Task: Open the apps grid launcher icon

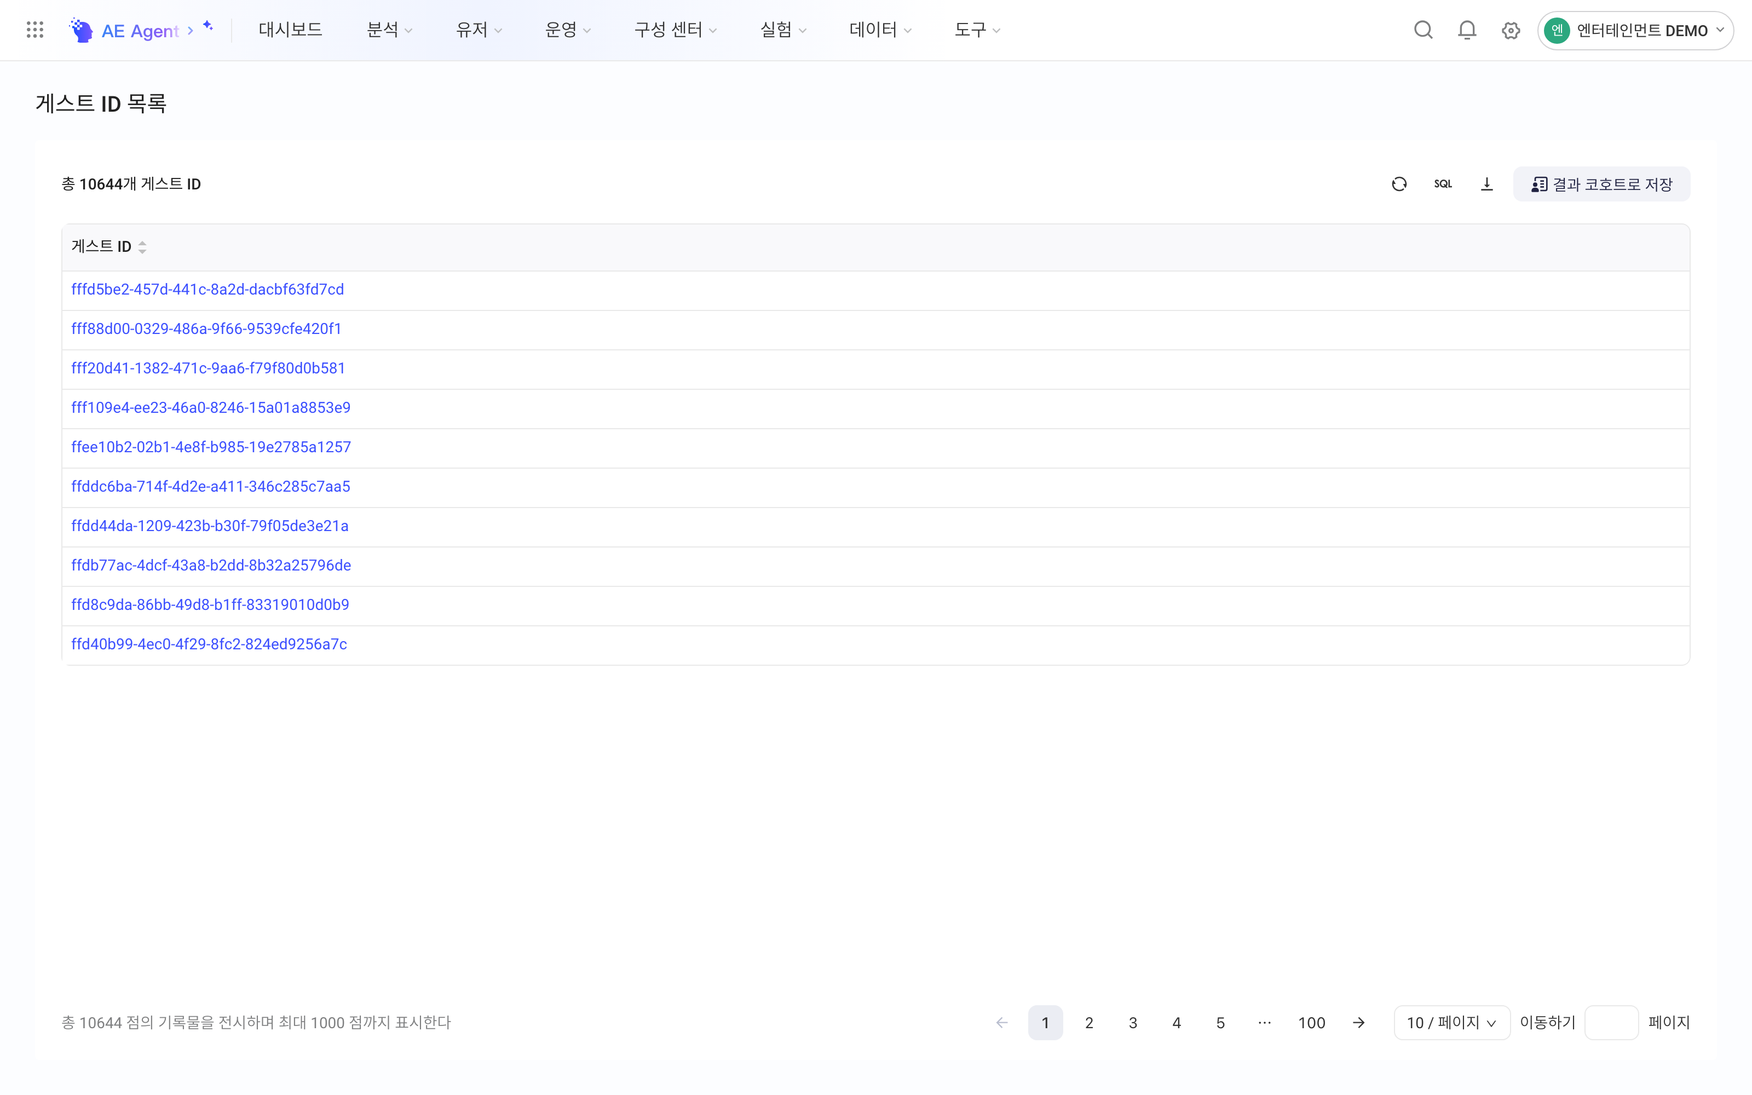Action: tap(34, 30)
